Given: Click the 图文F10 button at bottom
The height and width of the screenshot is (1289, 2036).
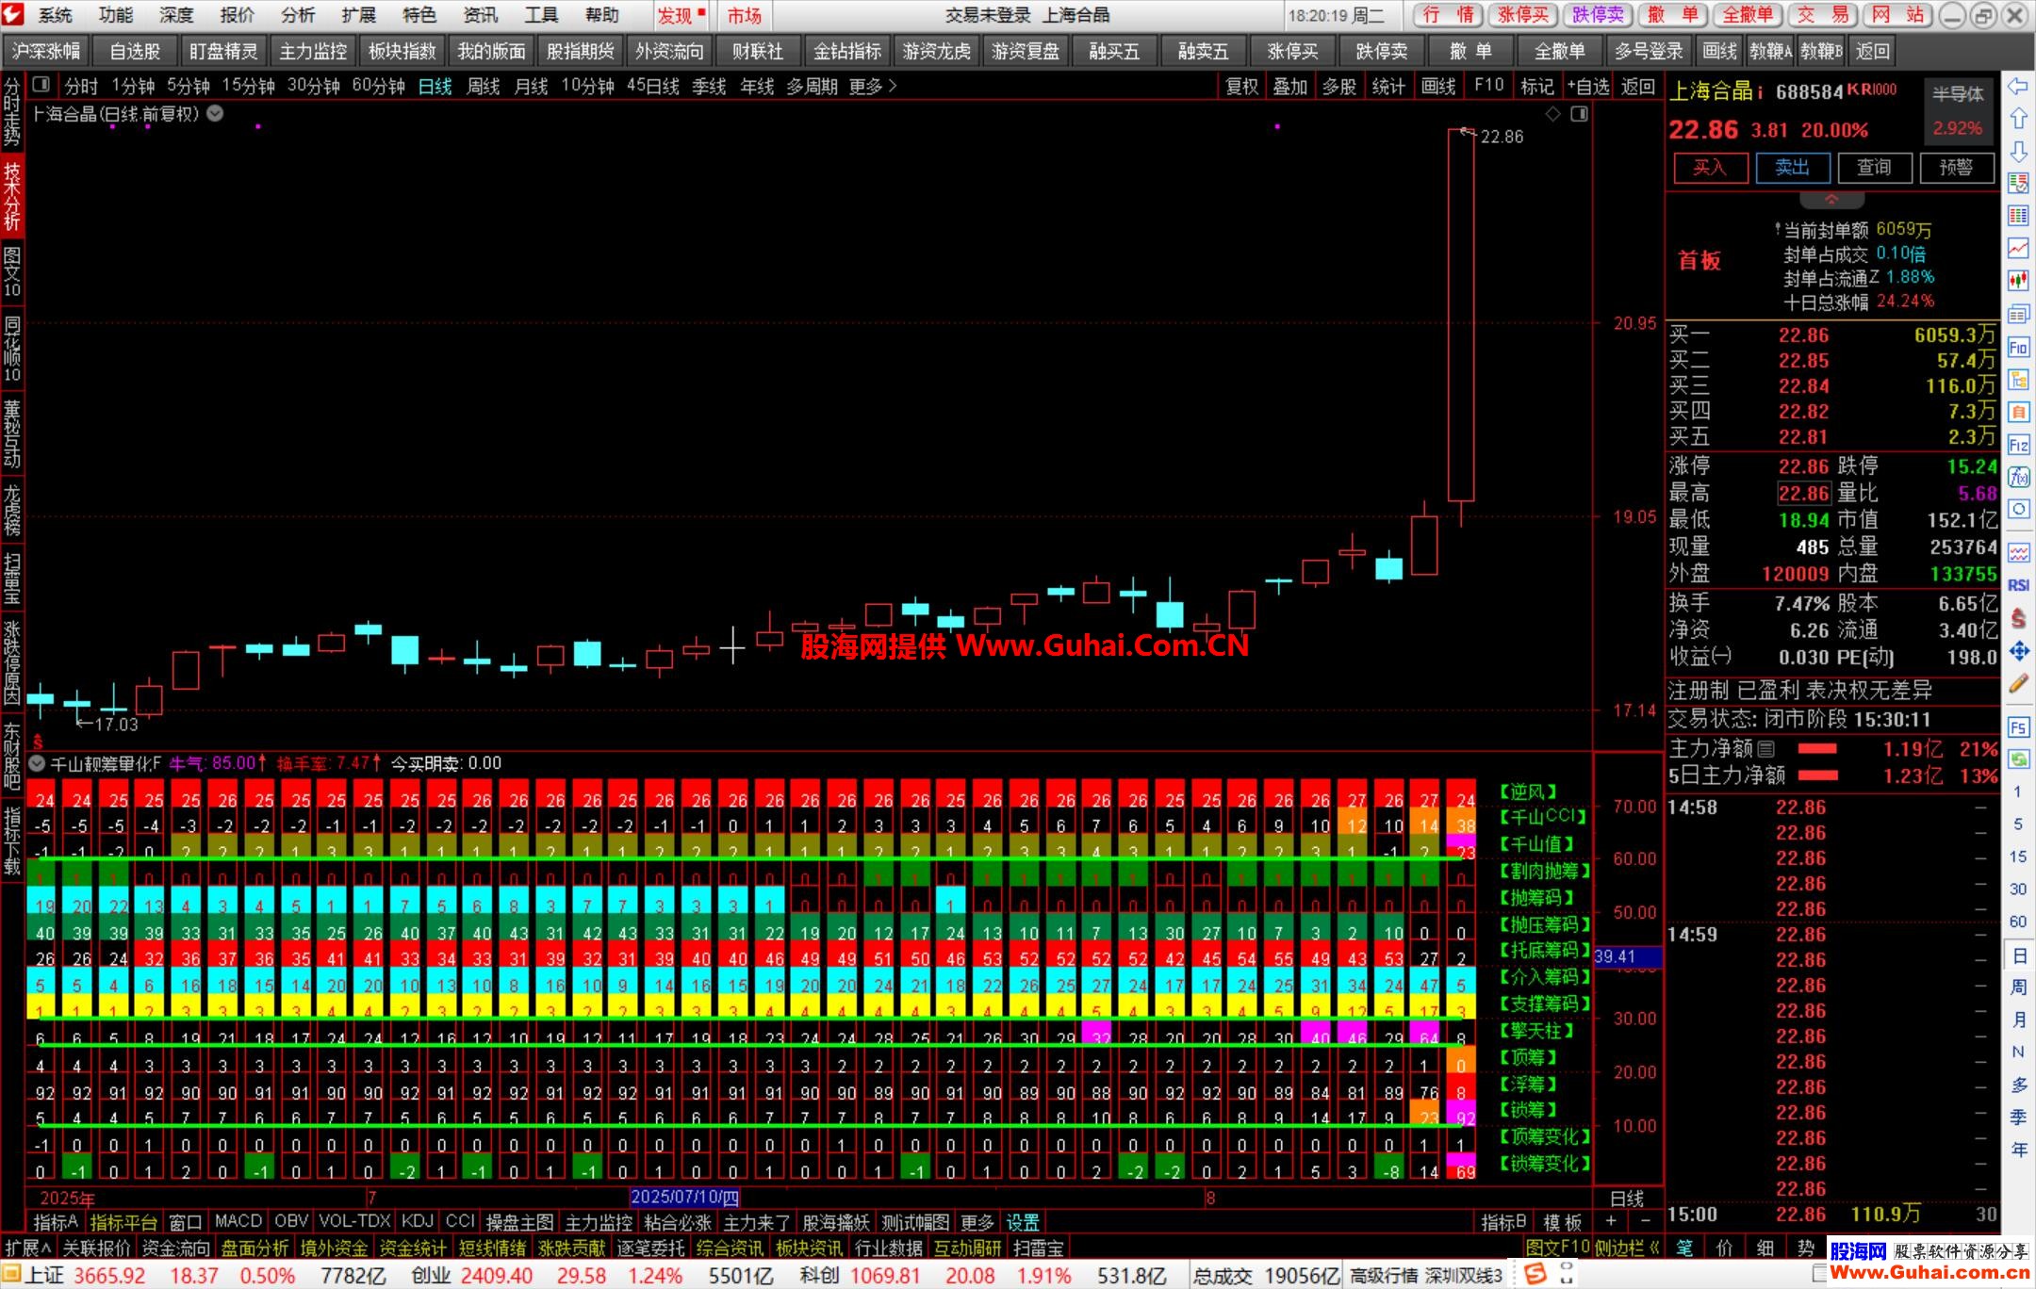Looking at the screenshot, I should 1556,1248.
